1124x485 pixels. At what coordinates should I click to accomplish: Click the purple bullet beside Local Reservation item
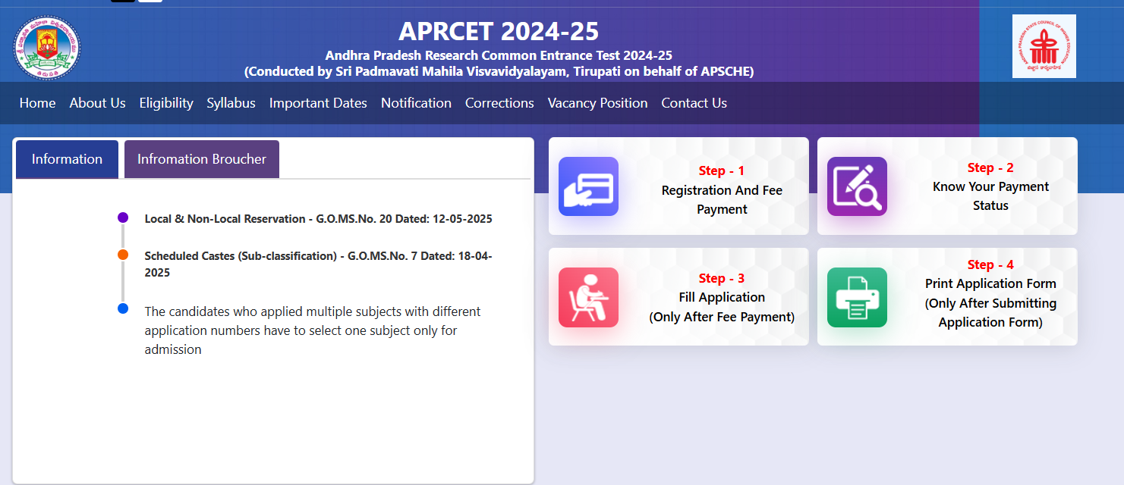122,217
